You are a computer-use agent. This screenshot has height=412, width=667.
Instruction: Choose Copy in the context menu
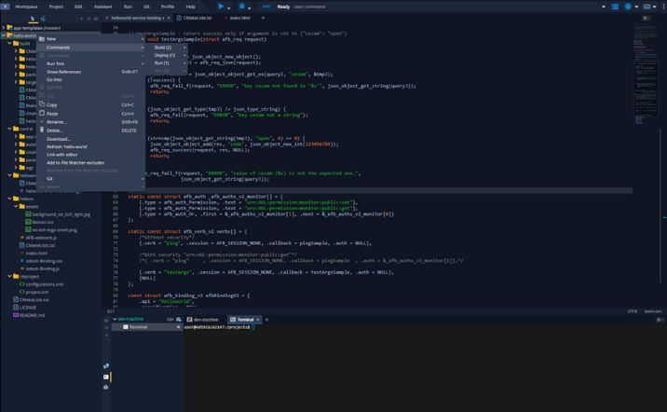tap(91, 104)
